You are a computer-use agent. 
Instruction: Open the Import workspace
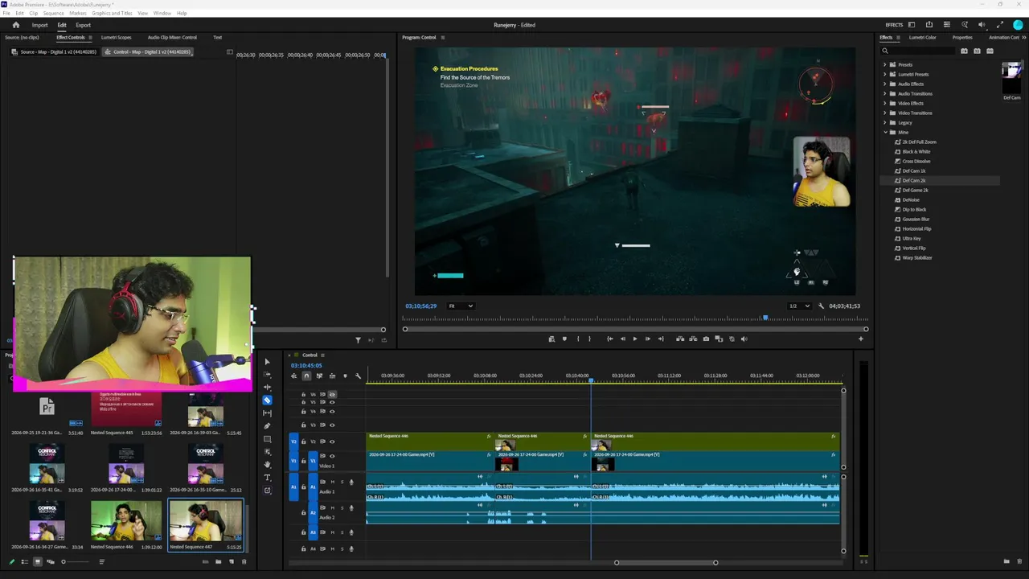point(39,25)
